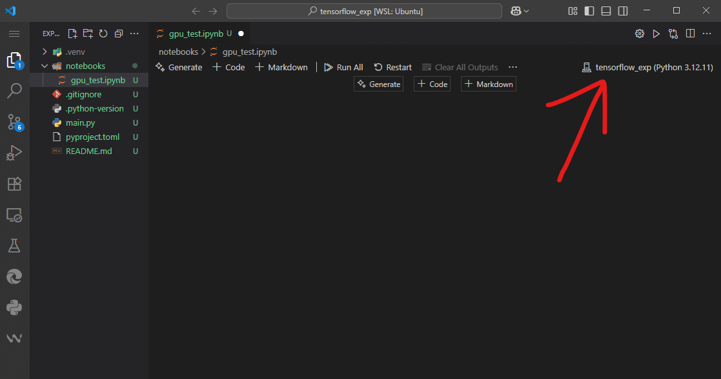Toggle the bottom panel visibility

coord(605,10)
